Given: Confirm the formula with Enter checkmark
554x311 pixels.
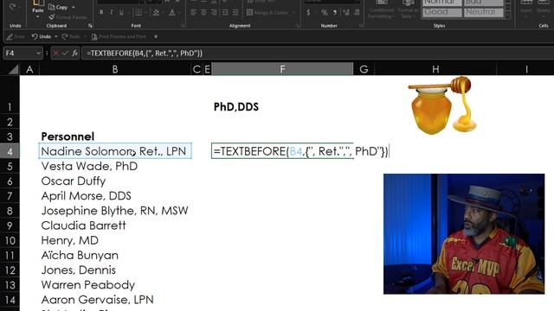Looking at the screenshot, I should 65,54.
